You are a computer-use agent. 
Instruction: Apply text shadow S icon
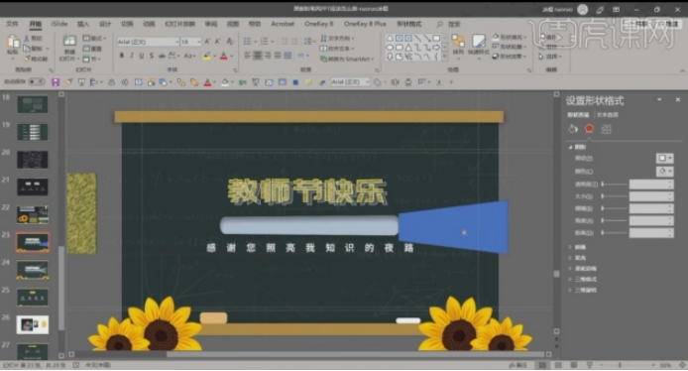152,56
